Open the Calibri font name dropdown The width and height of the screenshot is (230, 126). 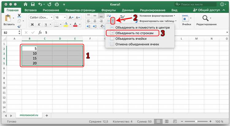[50, 17]
